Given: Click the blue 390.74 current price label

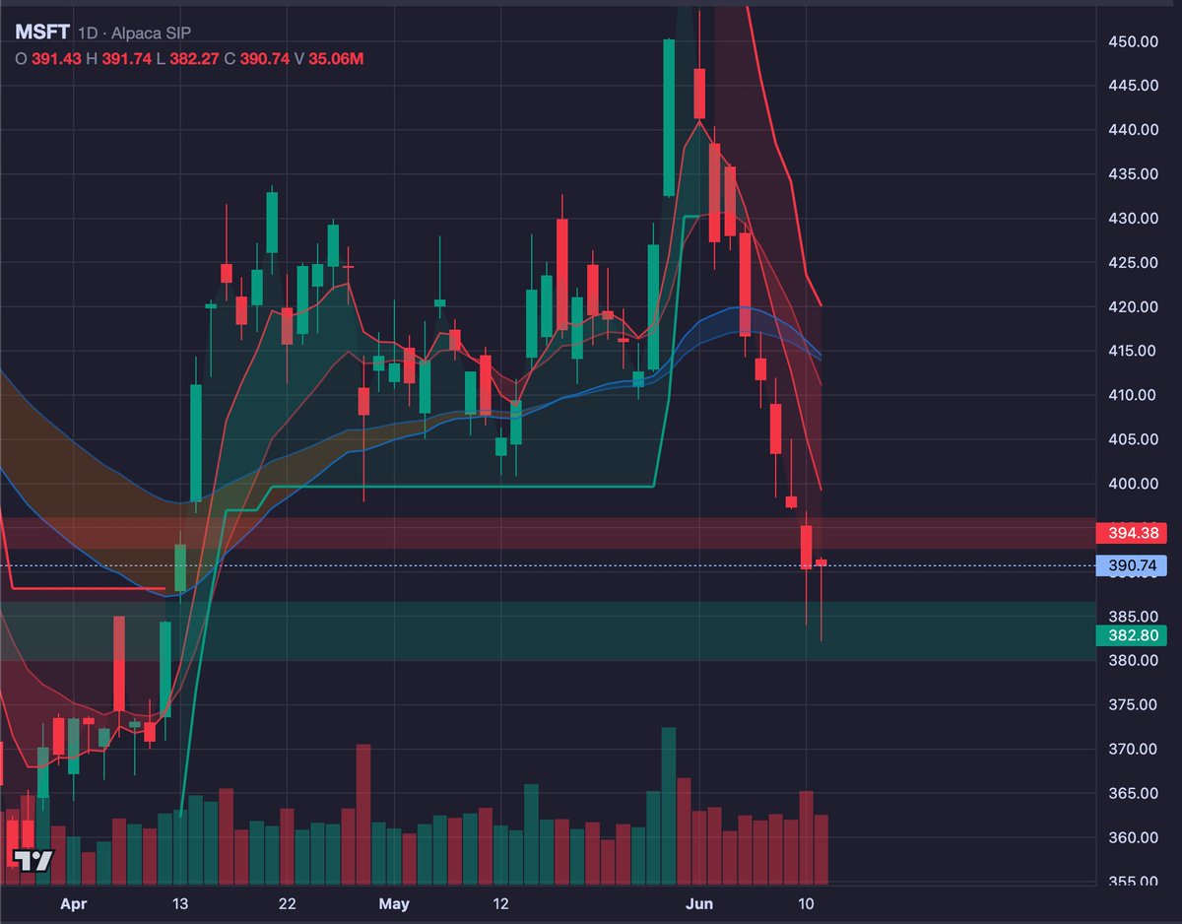Looking at the screenshot, I should pyautogui.click(x=1130, y=565).
